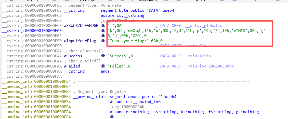Click "segment byte public 'DATA' use64" text
Image resolution: width=288 pixels, height=119 pixels.
pyautogui.click(x=137, y=10)
